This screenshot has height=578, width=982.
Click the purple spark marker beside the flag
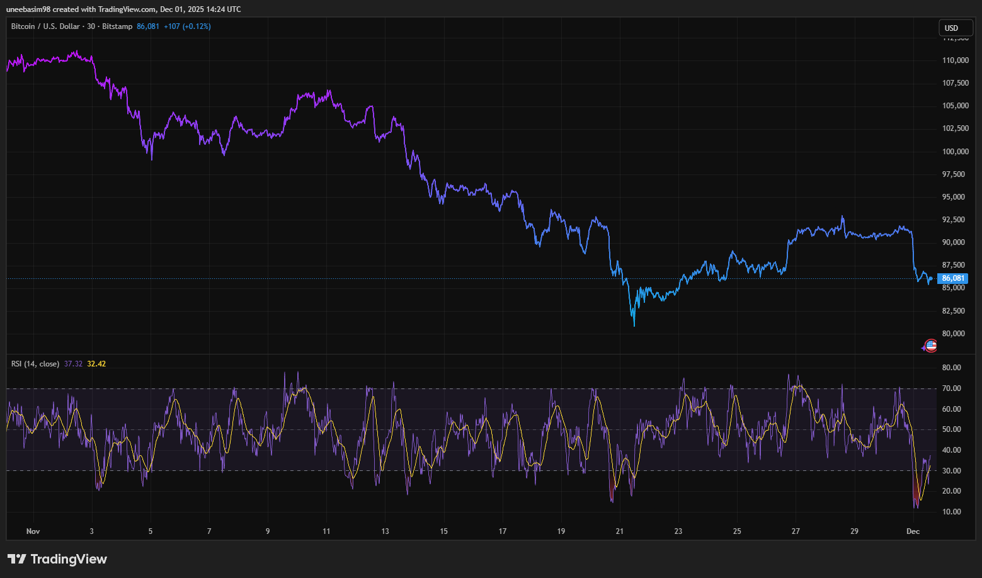pos(923,348)
